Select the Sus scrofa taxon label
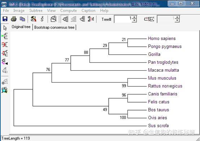 click(158, 126)
